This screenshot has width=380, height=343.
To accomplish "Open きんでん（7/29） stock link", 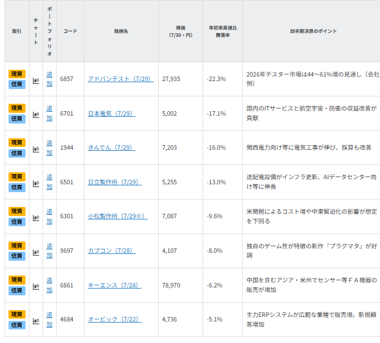I will (x=112, y=147).
